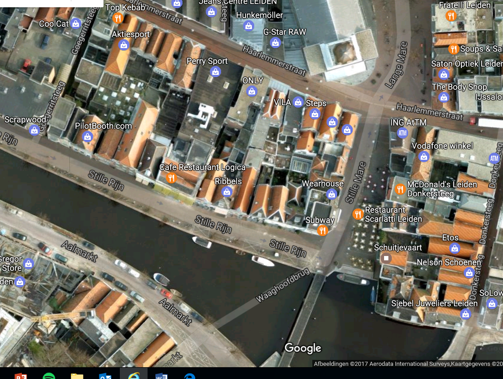Click the Schuitjevaart place marker
This screenshot has height=379, width=503.
386,258
